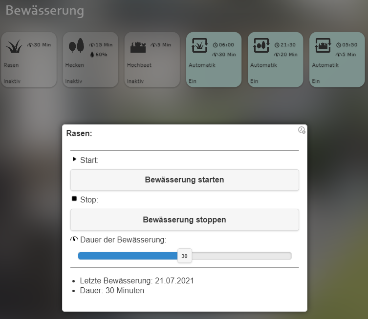This screenshot has height=319, width=368.
Task: Click the Ein status on 06:00 Automatik tile
Action: pos(193,81)
